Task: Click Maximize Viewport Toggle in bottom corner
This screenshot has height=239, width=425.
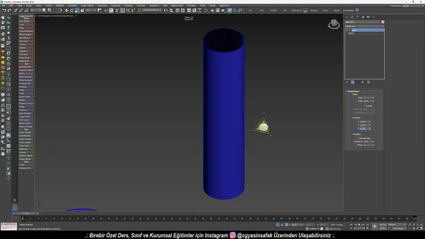Action: [422, 228]
